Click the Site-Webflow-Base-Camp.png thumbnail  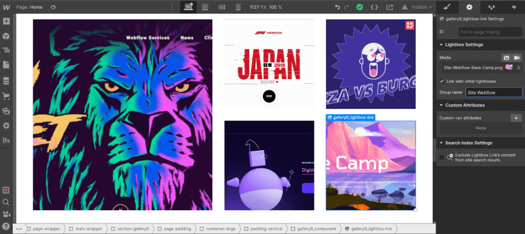509,68
